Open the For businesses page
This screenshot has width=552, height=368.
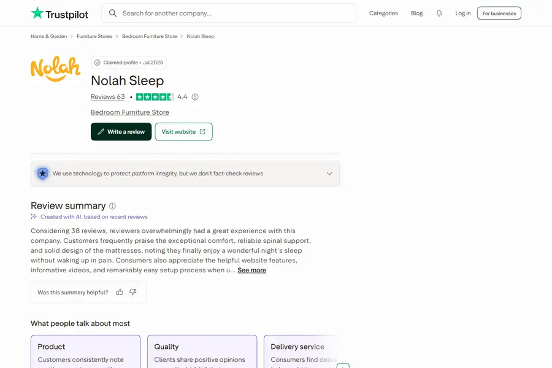coord(499,13)
